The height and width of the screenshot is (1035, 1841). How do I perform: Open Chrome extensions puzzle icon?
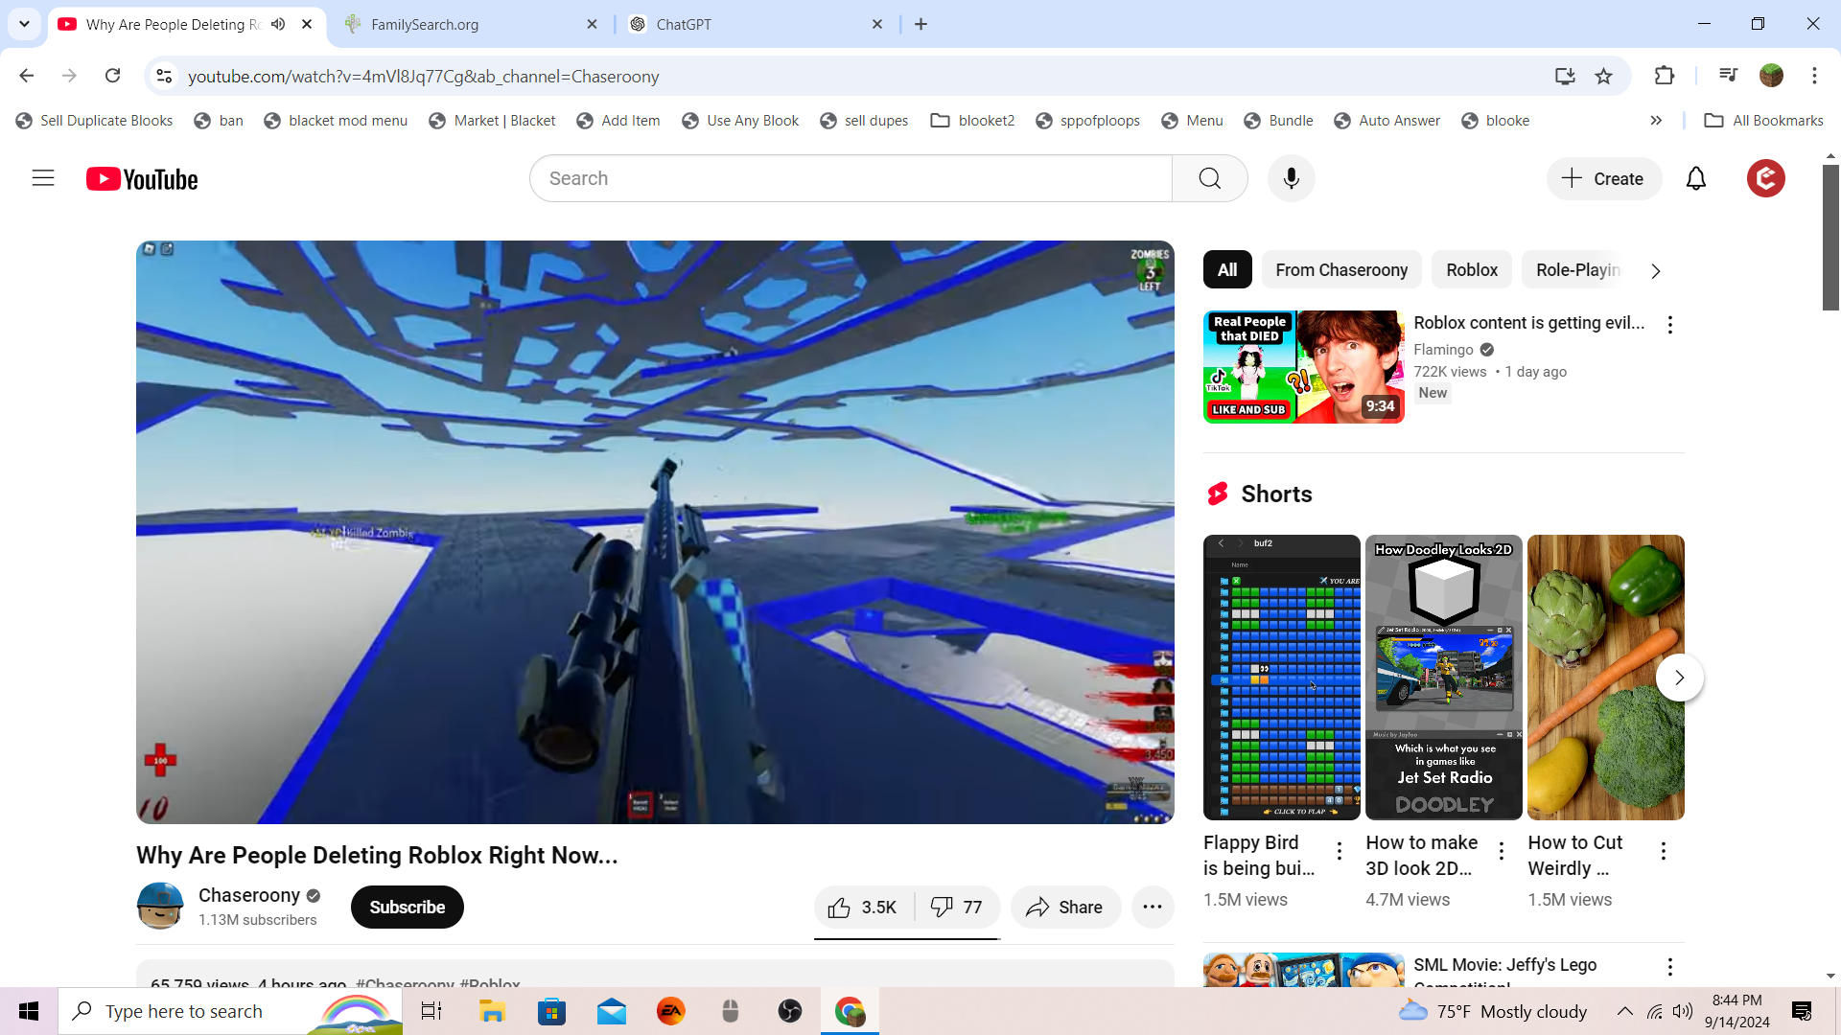tap(1664, 76)
